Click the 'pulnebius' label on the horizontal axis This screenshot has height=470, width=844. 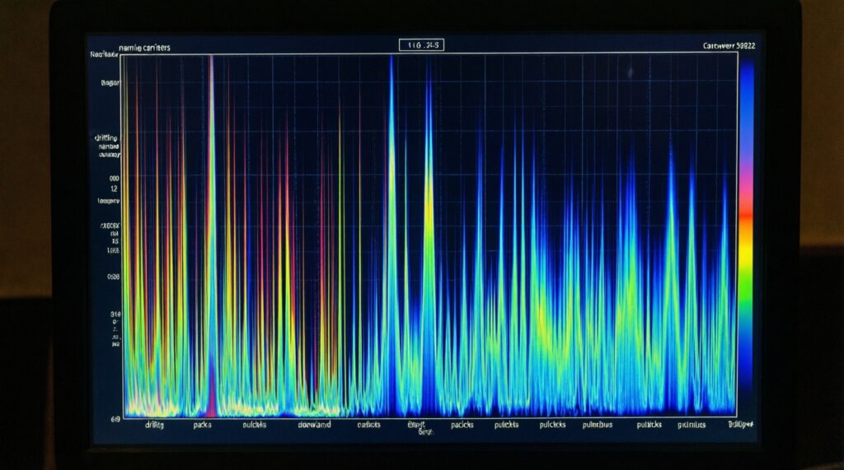click(x=598, y=425)
